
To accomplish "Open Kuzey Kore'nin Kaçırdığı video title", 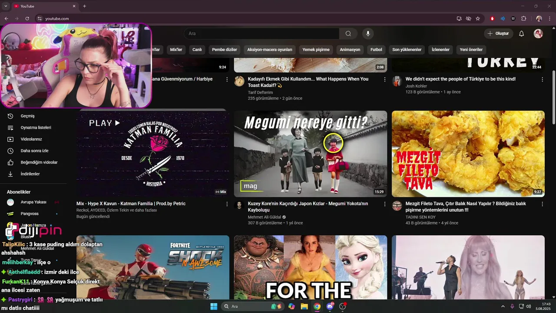I will click(308, 206).
